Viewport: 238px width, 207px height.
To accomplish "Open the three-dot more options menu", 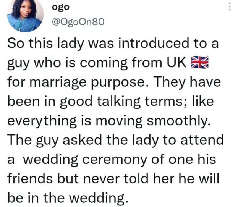I will pos(229,6).
